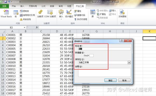
Task: Toggle 设计模式 design mode
Action: [69, 12]
